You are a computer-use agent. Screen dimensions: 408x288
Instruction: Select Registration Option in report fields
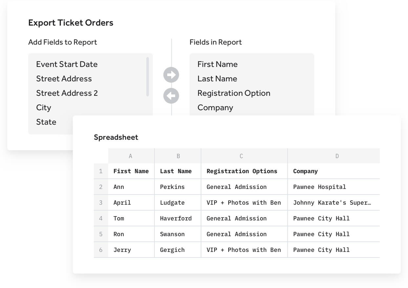pyautogui.click(x=234, y=93)
